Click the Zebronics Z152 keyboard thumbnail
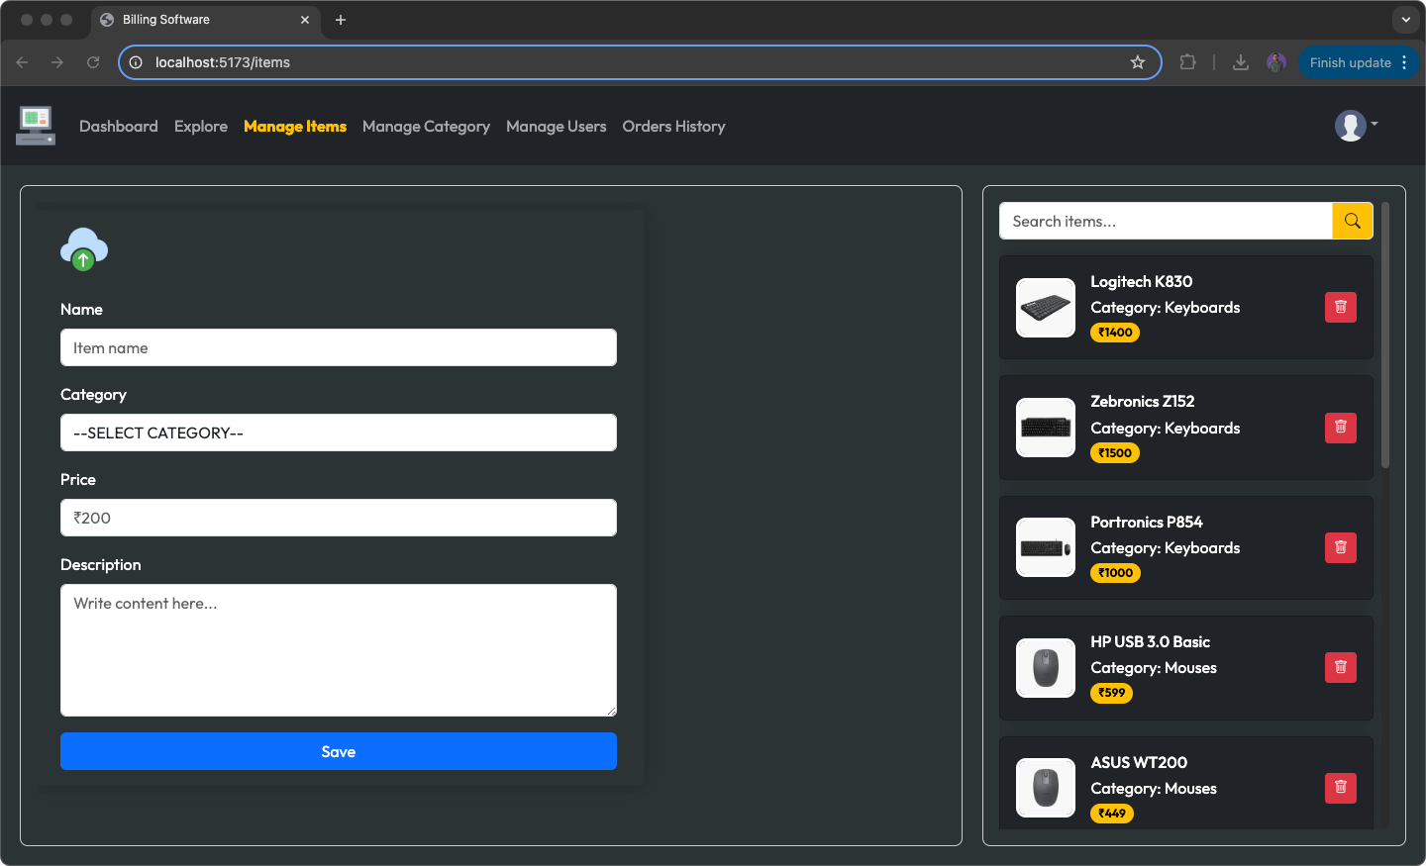This screenshot has height=866, width=1426. point(1046,428)
